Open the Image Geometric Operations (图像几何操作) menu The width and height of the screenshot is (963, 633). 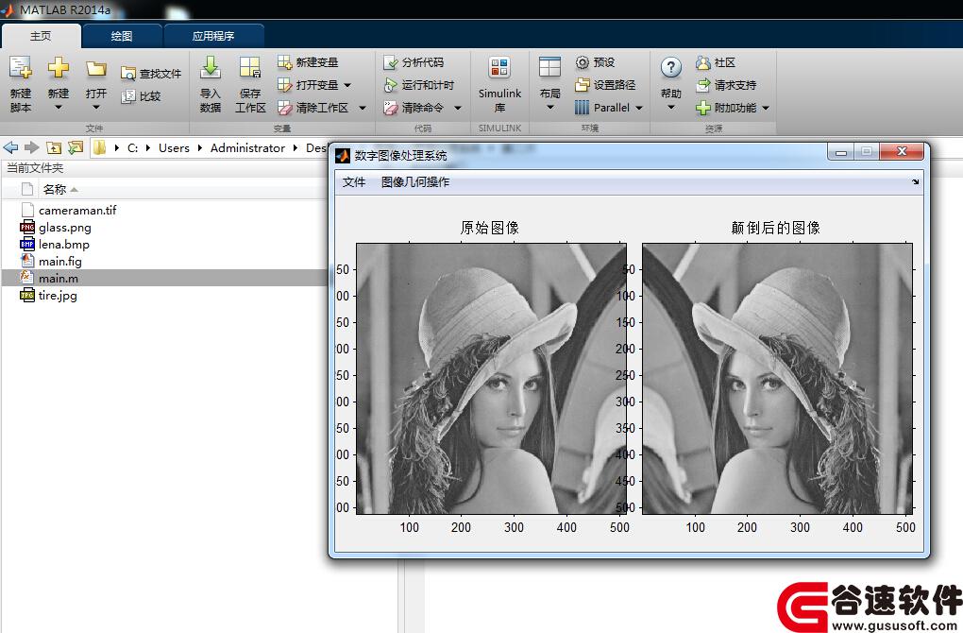(415, 182)
